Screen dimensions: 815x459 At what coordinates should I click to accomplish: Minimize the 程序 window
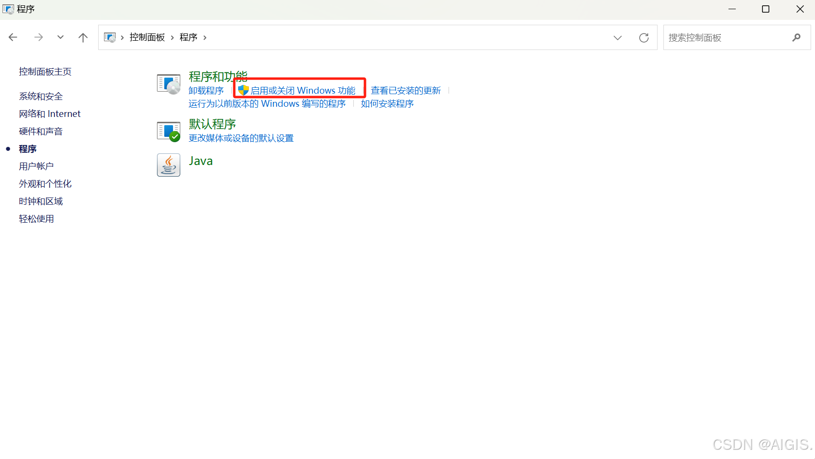click(x=732, y=9)
